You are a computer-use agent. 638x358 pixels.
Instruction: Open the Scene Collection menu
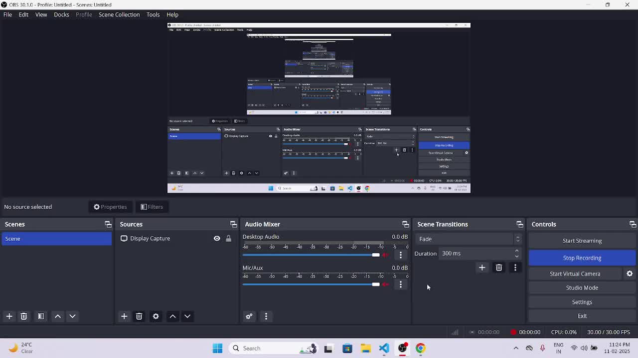[x=119, y=14]
